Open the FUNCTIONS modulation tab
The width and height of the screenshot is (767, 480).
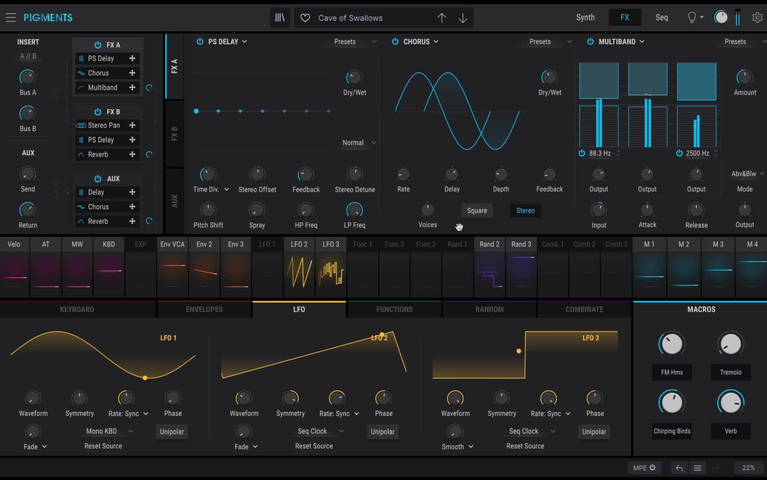click(x=394, y=309)
